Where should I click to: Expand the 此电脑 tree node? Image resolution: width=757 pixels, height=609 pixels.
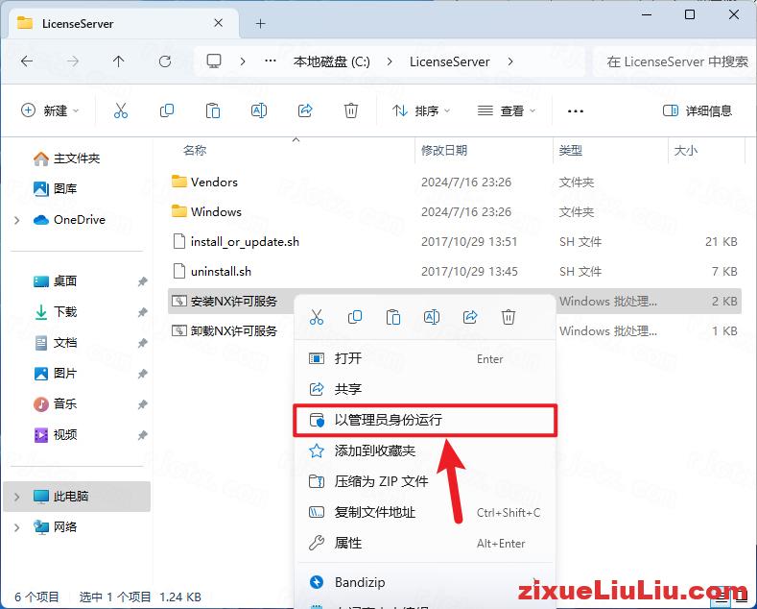pyautogui.click(x=17, y=497)
